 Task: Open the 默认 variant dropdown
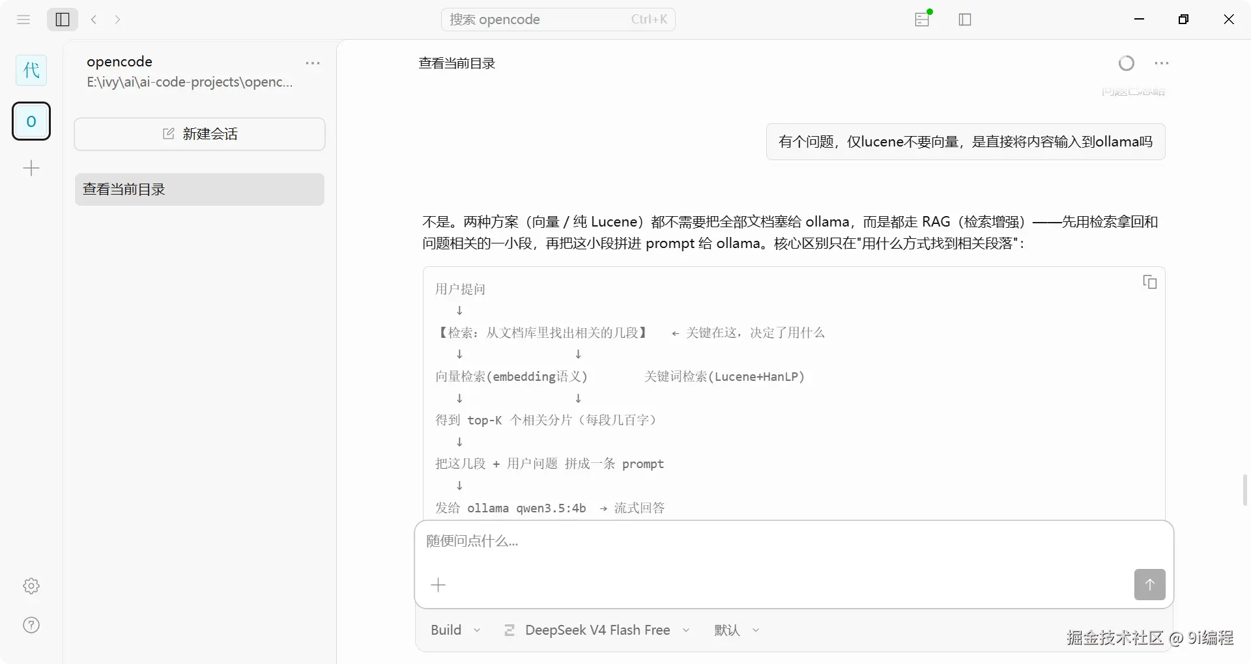[736, 630]
